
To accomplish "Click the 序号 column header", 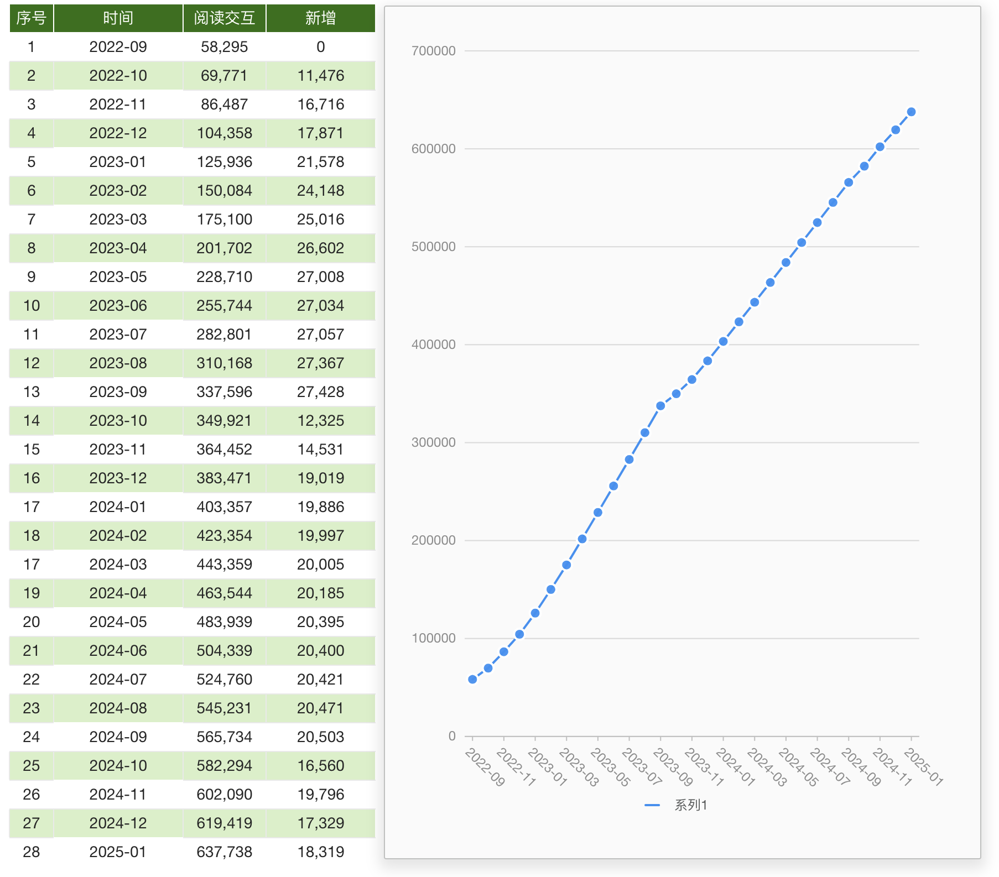I will (32, 18).
